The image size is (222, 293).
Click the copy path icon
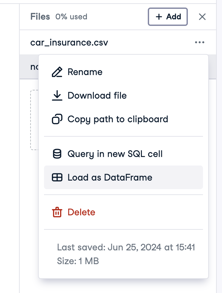57,119
